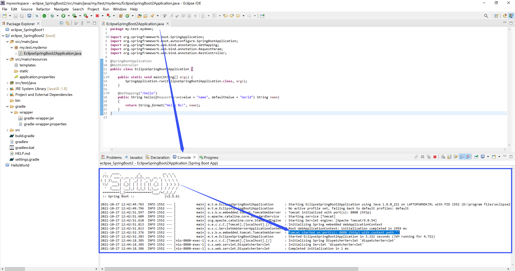Terminate the process with the Console red square
The height and width of the screenshot is (271, 515).
point(435,157)
